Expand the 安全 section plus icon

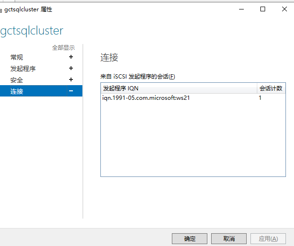click(71, 79)
